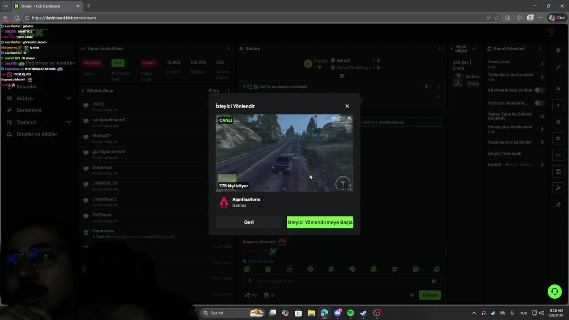Expand Yavaş mod settings chevron
This screenshot has height=320, width=569.
click(542, 64)
